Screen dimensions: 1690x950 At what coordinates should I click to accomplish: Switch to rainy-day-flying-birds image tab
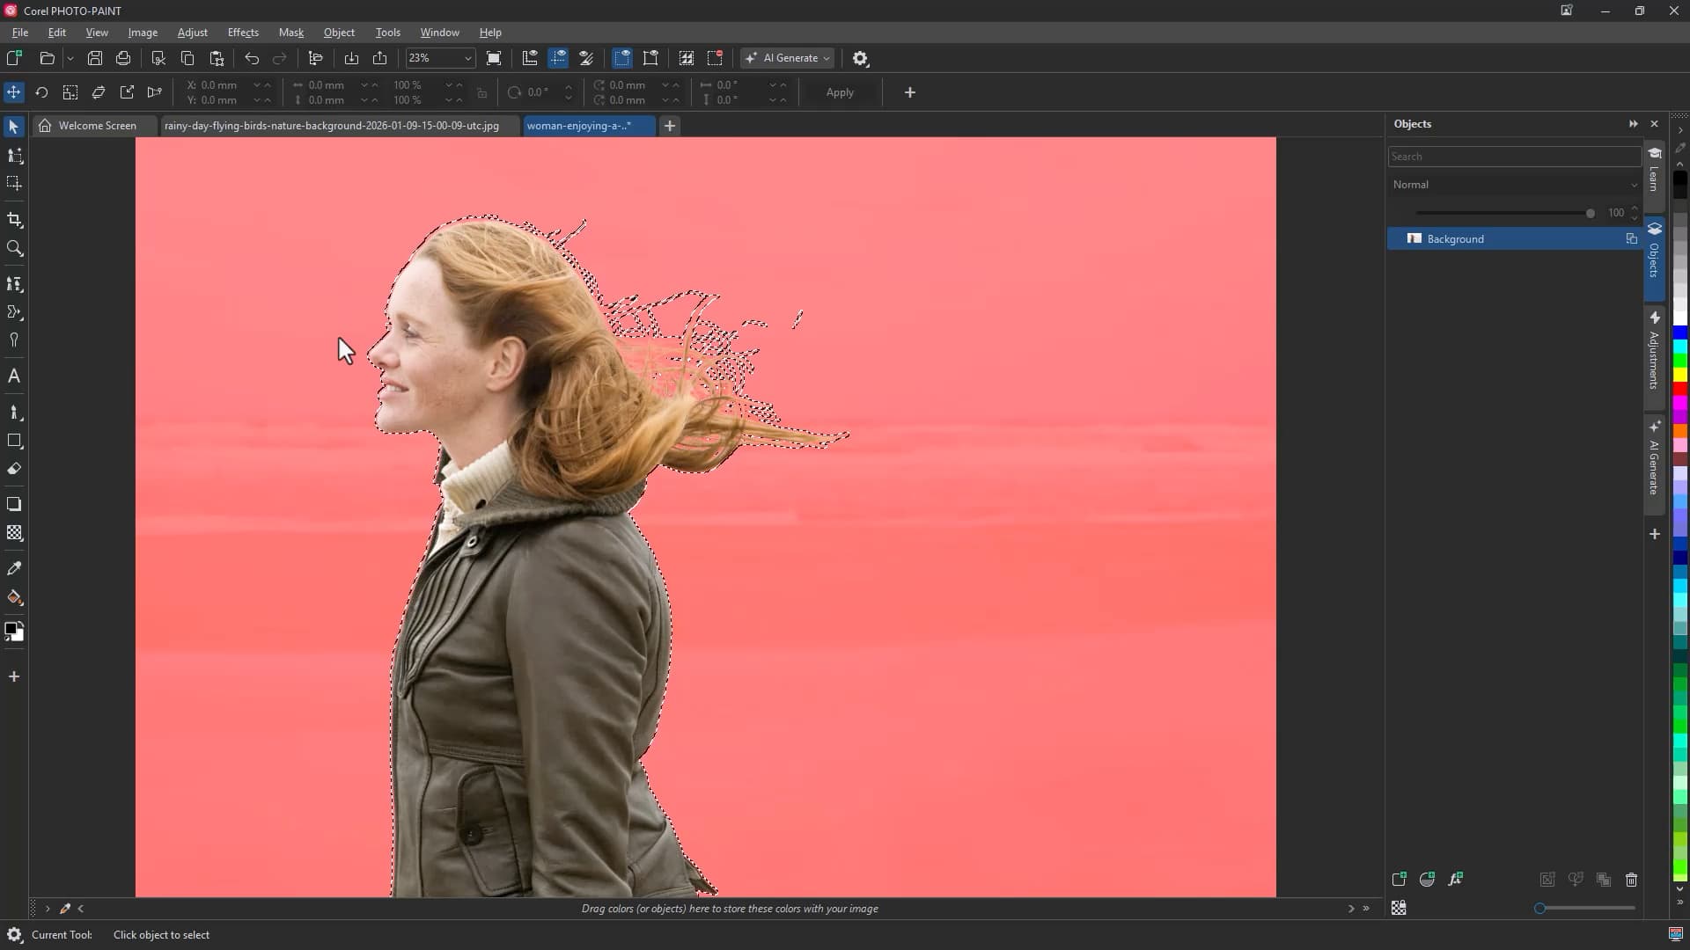(x=332, y=126)
